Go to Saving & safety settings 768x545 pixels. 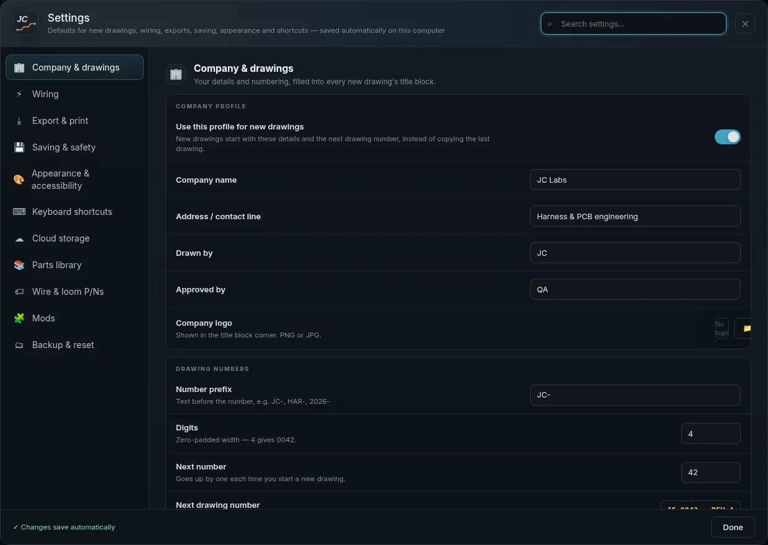[x=74, y=147]
